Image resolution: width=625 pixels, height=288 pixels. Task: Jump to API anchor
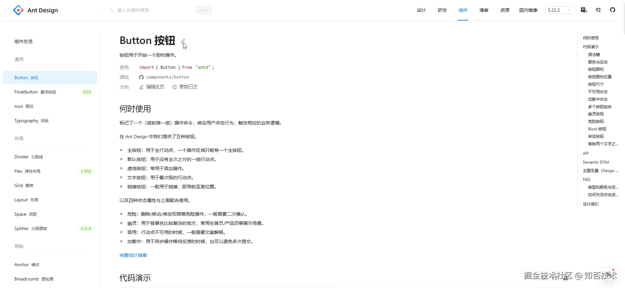586,153
